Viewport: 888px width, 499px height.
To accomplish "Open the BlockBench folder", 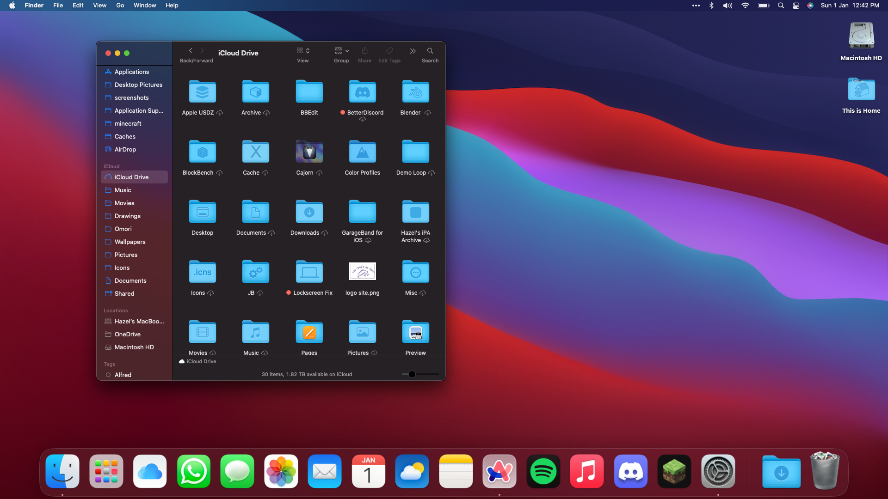I will point(202,152).
